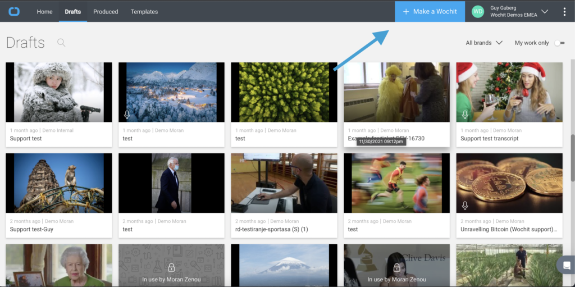Open the three-dot more options menu

pyautogui.click(x=564, y=12)
